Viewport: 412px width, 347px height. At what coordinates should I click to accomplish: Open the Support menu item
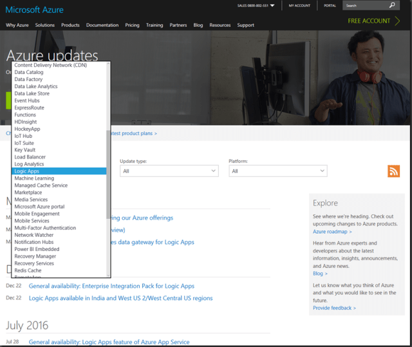pos(246,25)
